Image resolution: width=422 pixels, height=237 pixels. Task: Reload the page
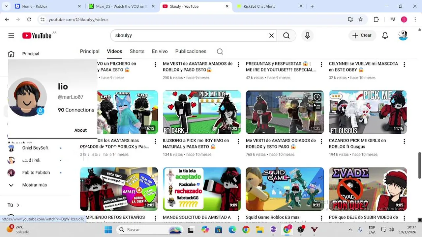click(29, 19)
